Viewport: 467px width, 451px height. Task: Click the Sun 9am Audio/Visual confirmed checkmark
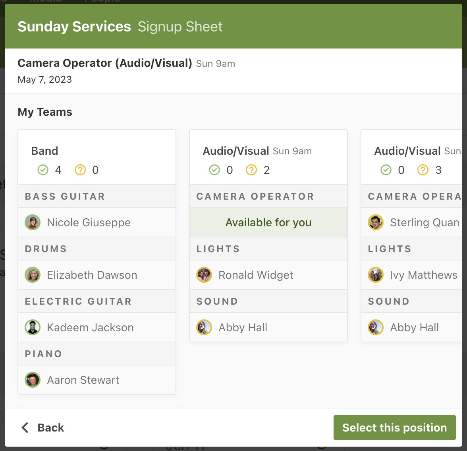coord(214,170)
